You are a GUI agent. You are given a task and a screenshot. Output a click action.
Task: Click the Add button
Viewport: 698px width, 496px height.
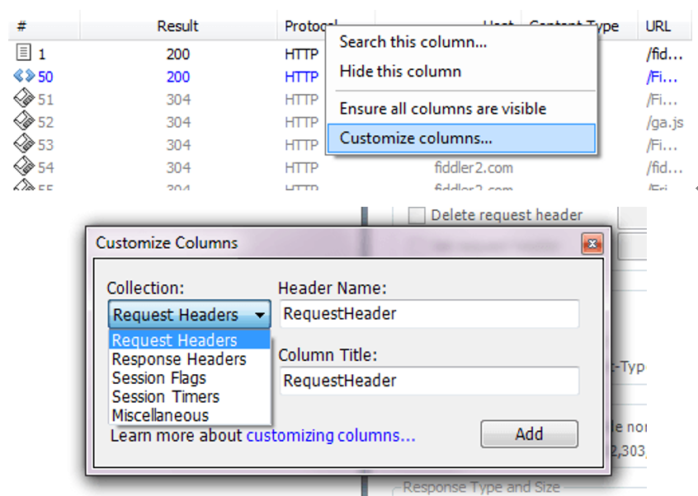tap(530, 433)
